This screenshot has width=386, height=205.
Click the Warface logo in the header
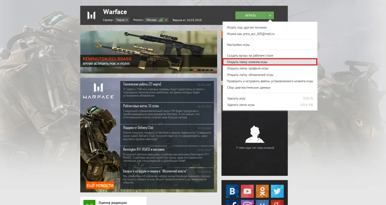(x=91, y=16)
